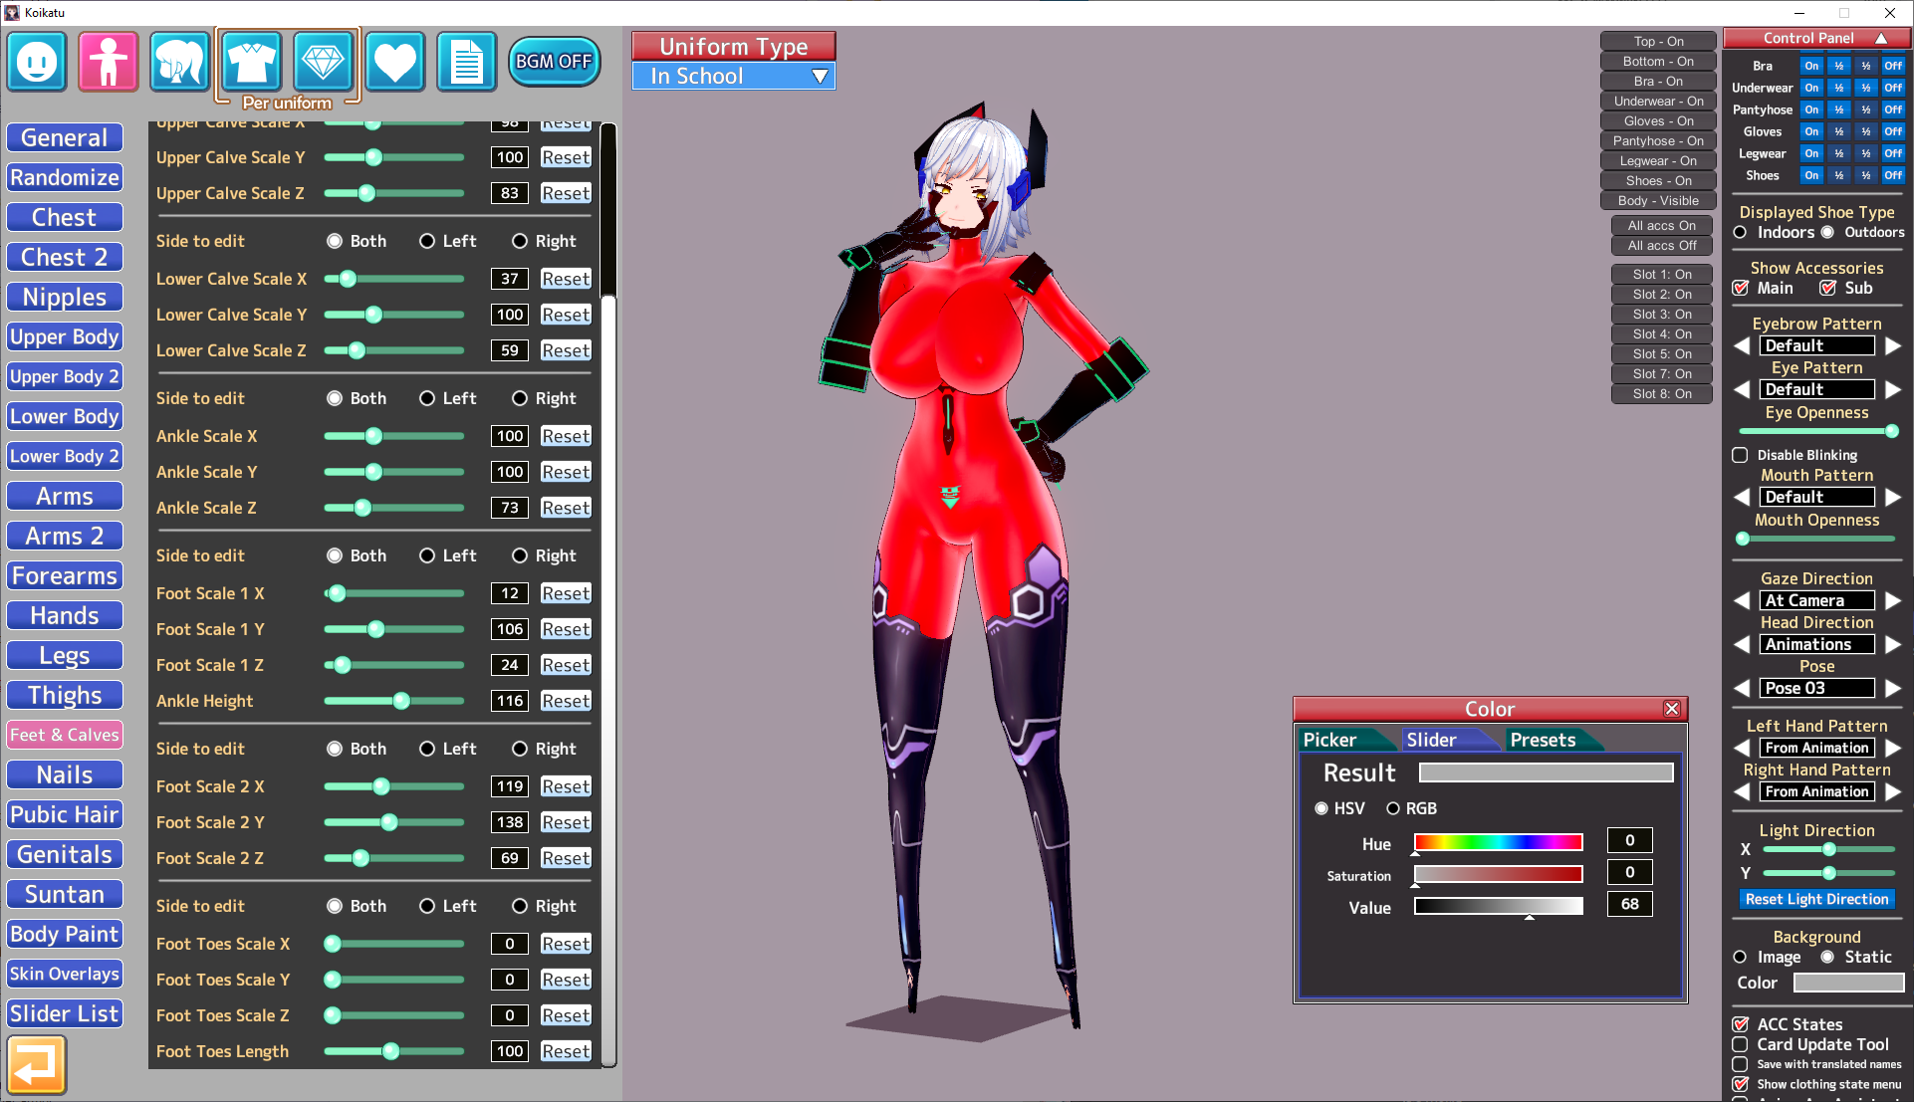
Task: Open the accessories diamond icon
Action: coord(323,62)
